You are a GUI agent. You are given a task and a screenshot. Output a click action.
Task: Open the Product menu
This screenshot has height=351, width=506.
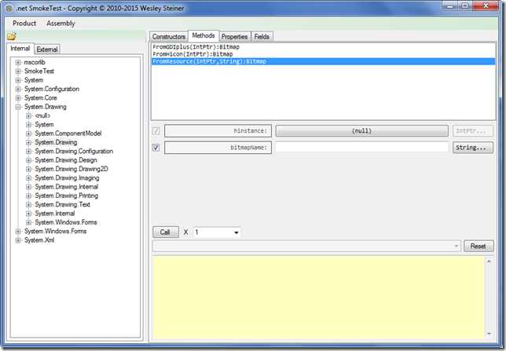pyautogui.click(x=24, y=24)
